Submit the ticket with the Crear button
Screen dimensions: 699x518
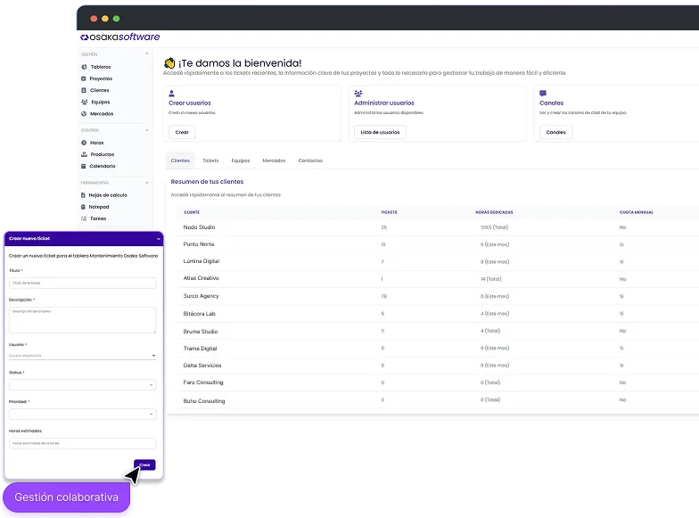144,465
